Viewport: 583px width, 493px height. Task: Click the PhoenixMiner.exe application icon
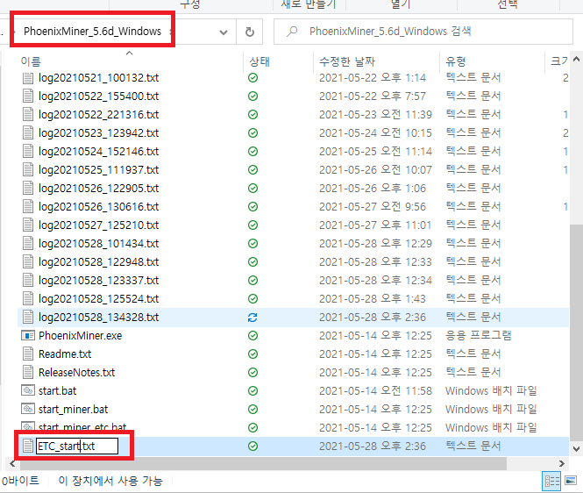[28, 336]
